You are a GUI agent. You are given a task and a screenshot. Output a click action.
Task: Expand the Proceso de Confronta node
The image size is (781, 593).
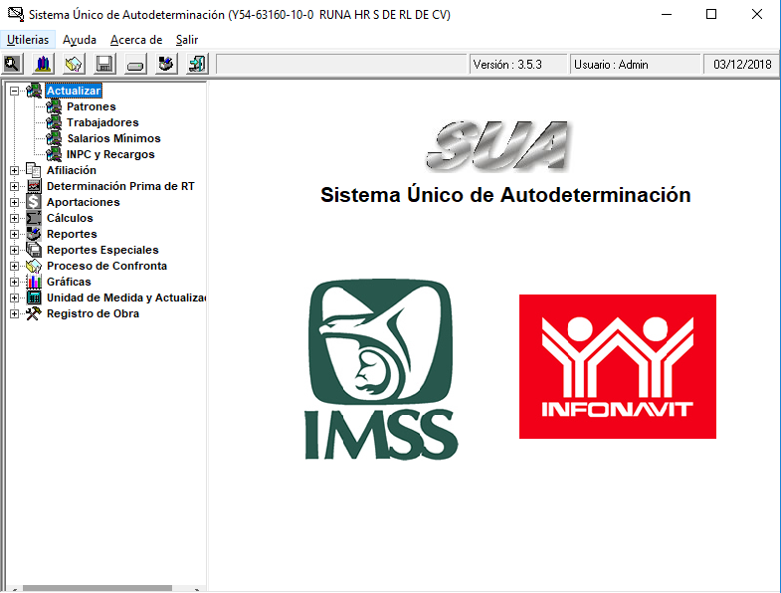(15, 266)
